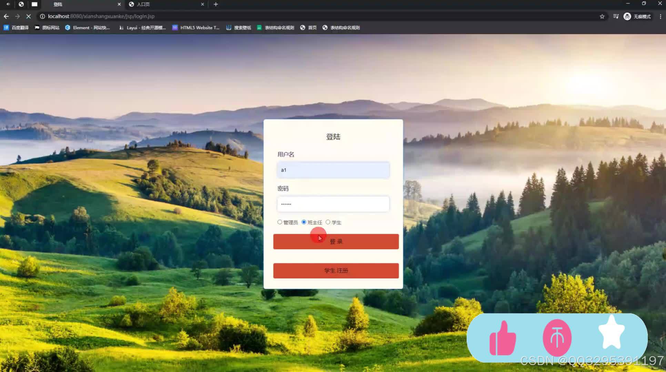Viewport: 666px width, 372px height.
Task: Click the address bar URL
Action: pos(101,16)
